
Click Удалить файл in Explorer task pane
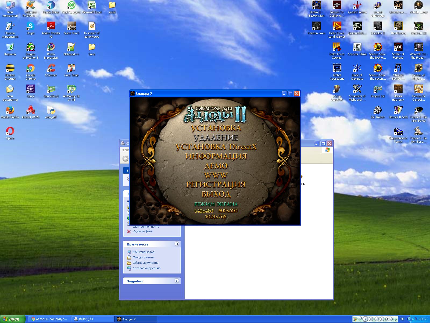(142, 231)
